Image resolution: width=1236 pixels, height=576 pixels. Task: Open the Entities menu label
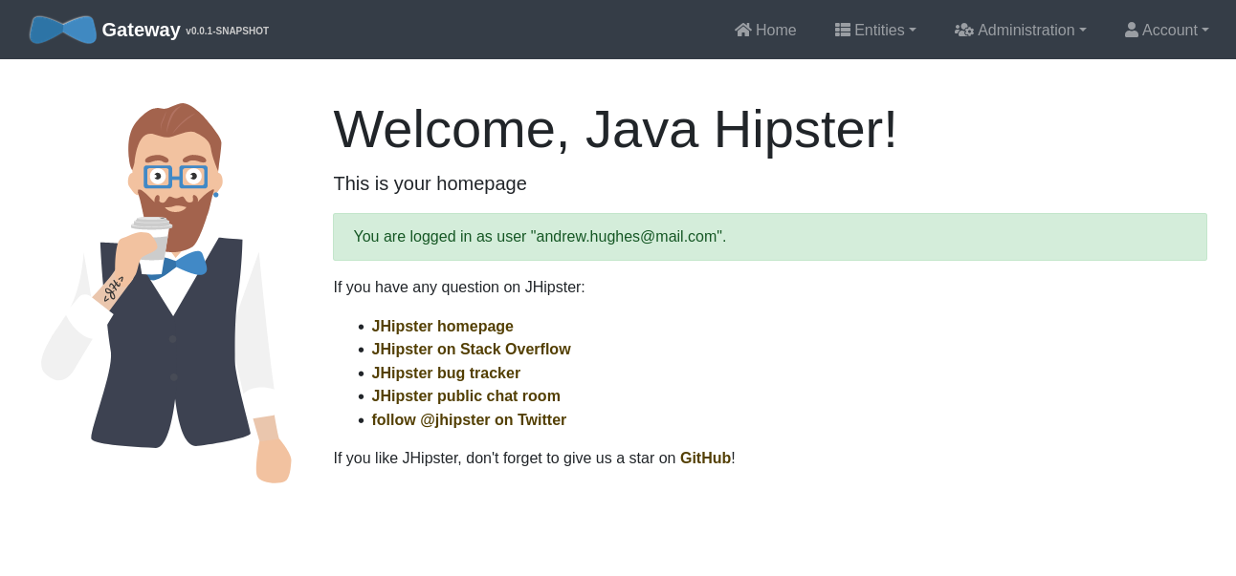pos(879,31)
